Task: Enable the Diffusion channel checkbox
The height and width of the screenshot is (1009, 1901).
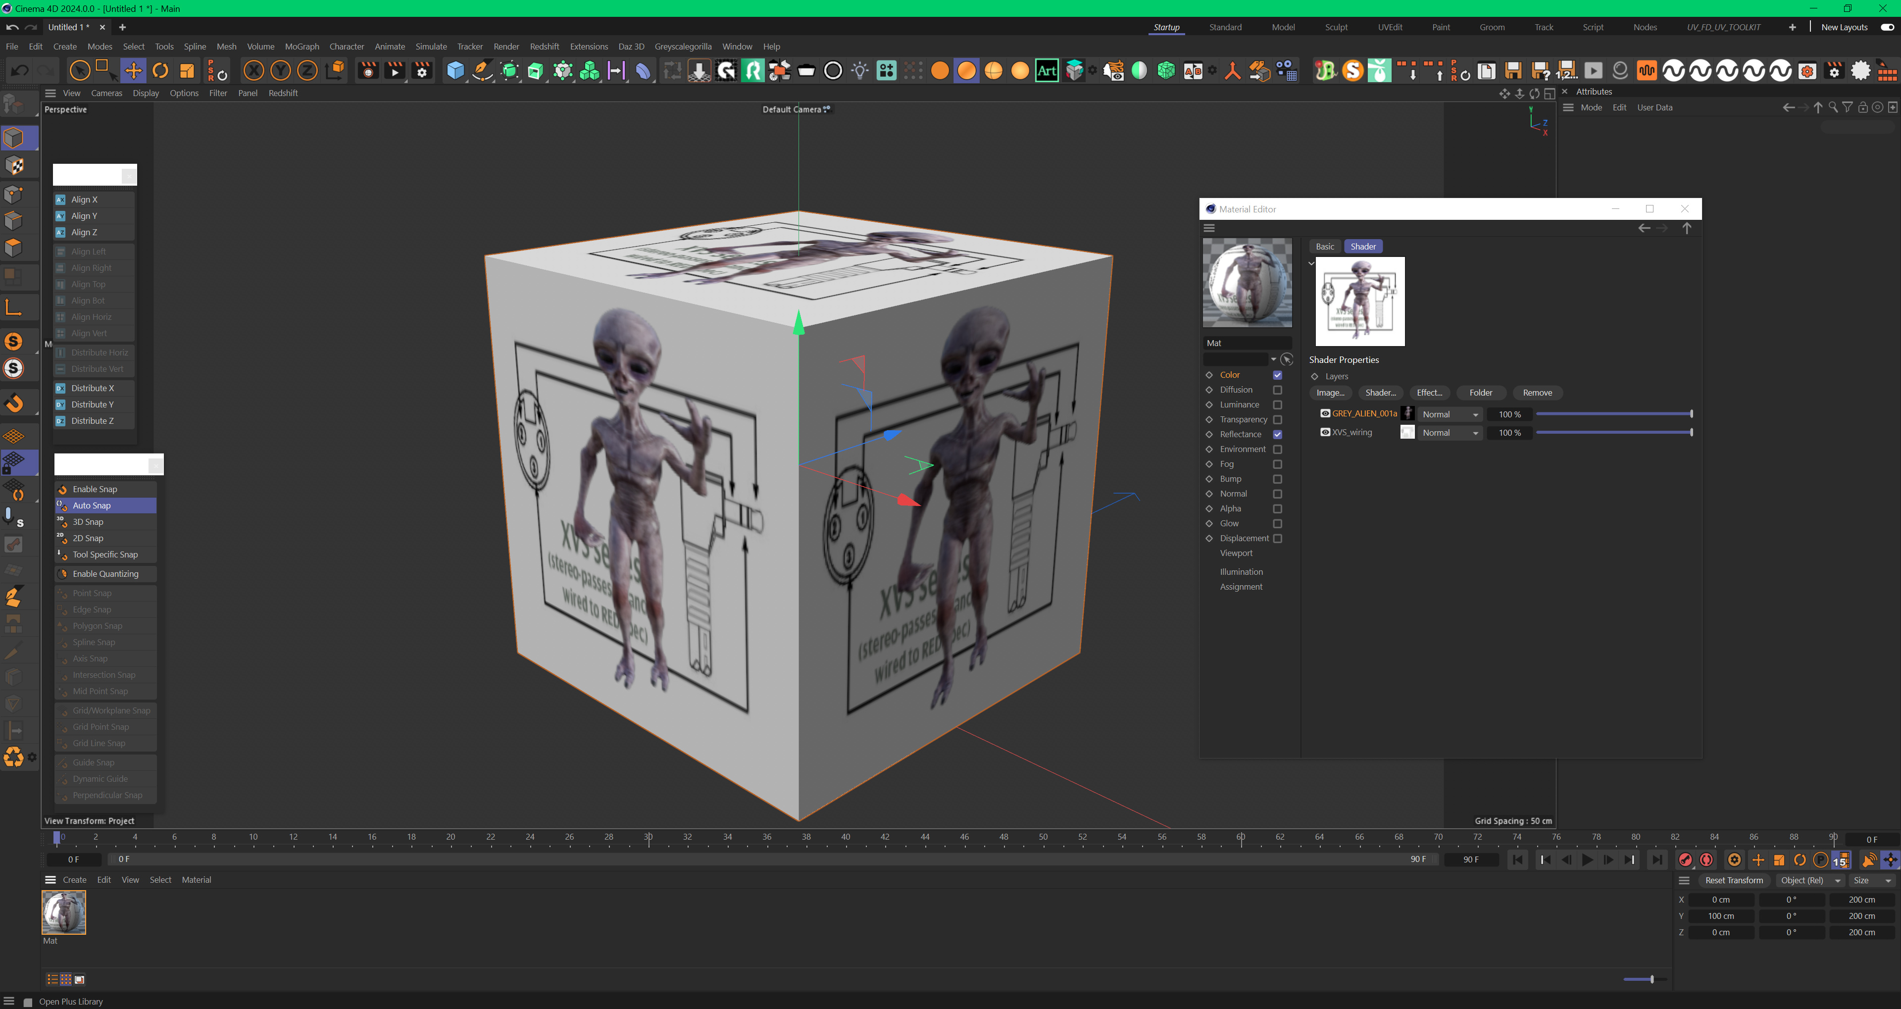Action: (x=1277, y=390)
